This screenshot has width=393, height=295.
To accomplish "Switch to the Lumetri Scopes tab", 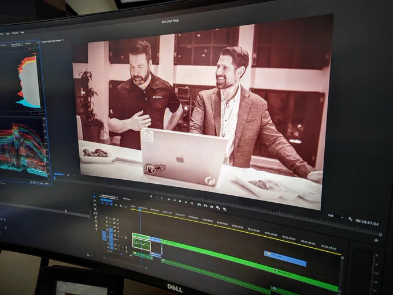I will click(16, 44).
